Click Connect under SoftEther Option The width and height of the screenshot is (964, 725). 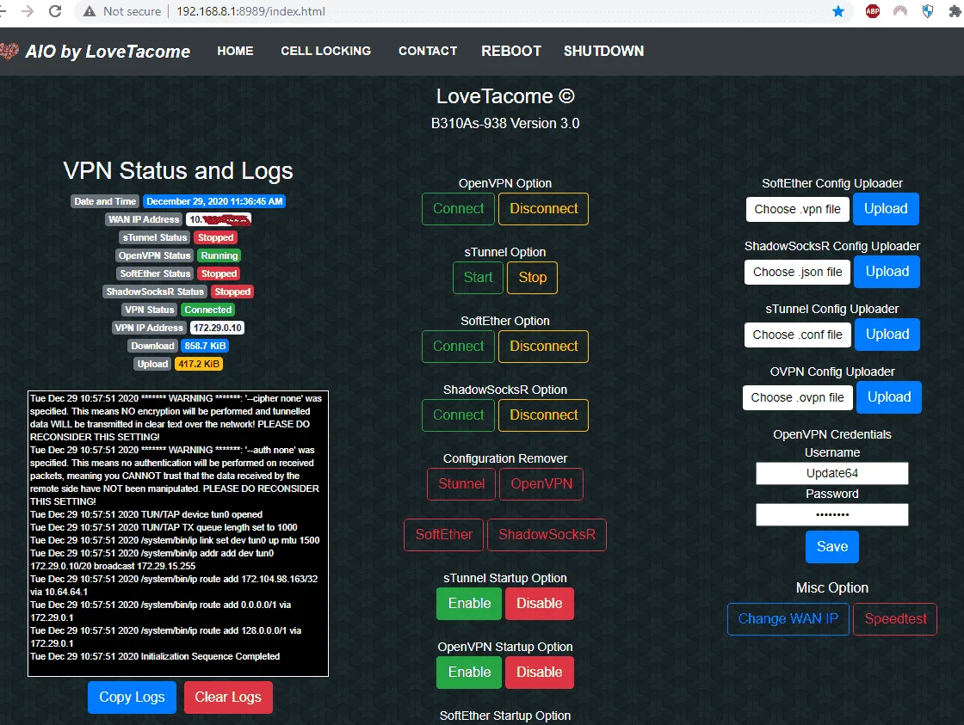coord(459,347)
